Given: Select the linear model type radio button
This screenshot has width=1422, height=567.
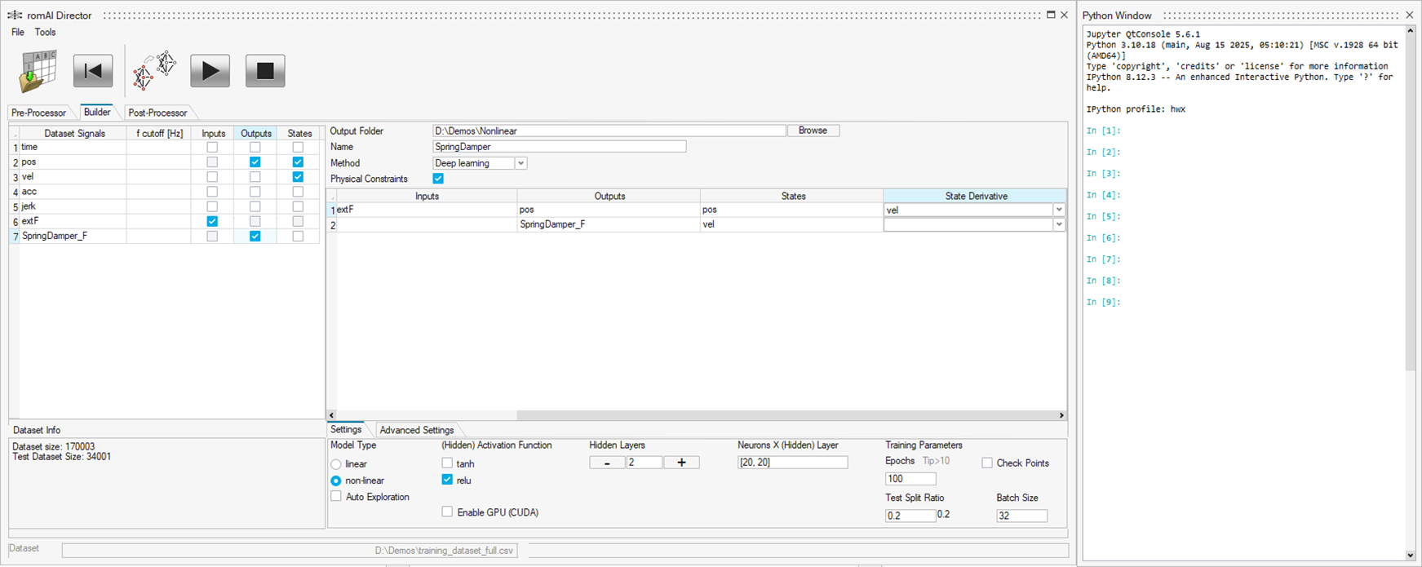Looking at the screenshot, I should [336, 464].
